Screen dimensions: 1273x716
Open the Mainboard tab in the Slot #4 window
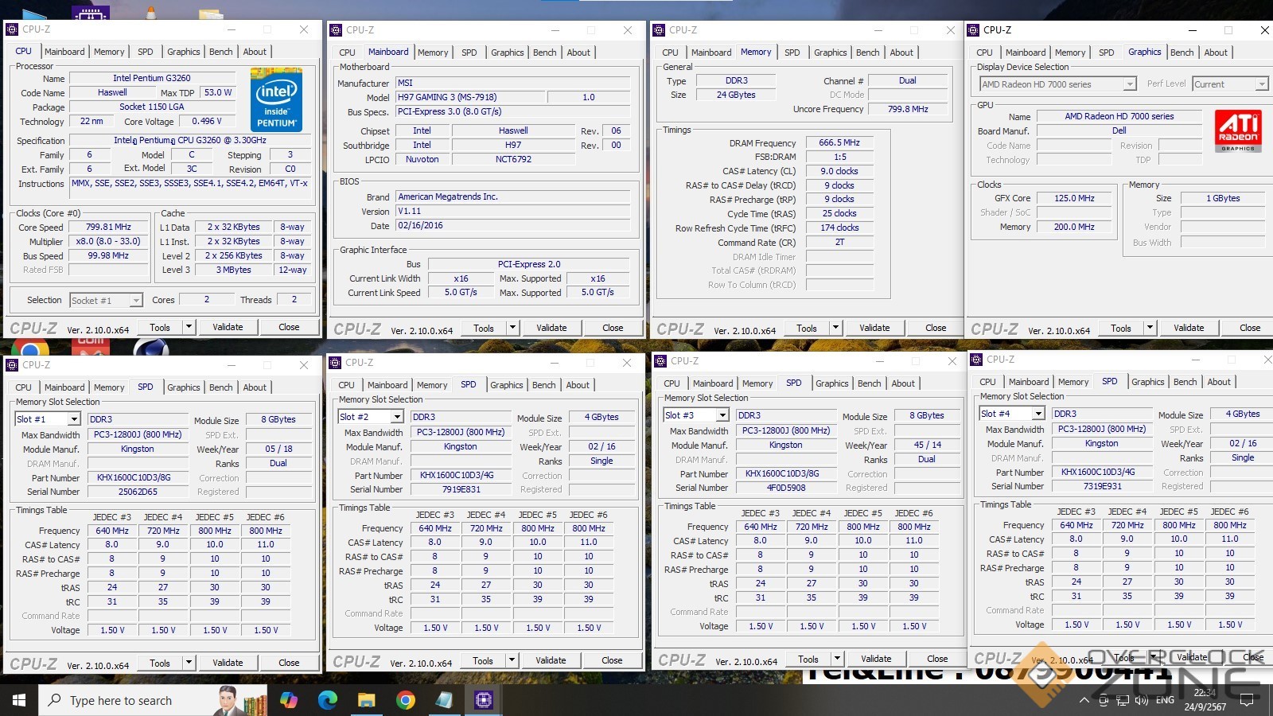click(x=1029, y=382)
